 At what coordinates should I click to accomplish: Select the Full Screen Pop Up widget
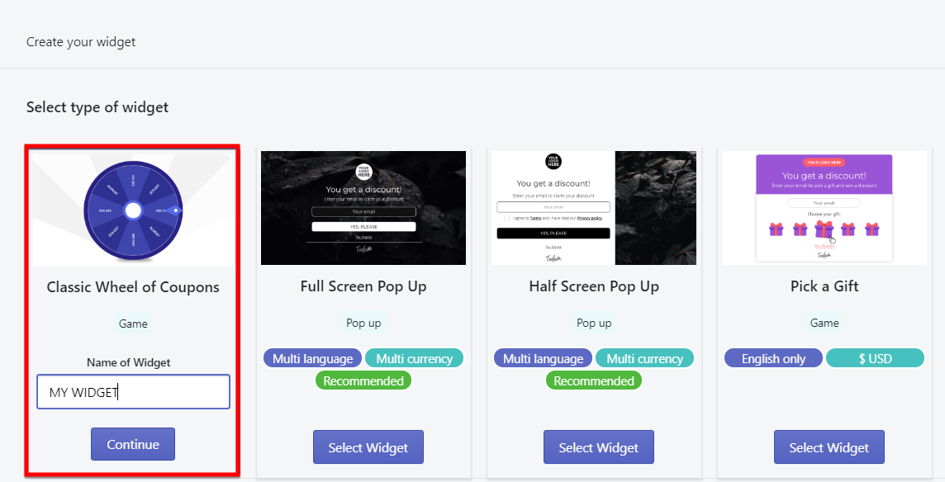tap(368, 447)
